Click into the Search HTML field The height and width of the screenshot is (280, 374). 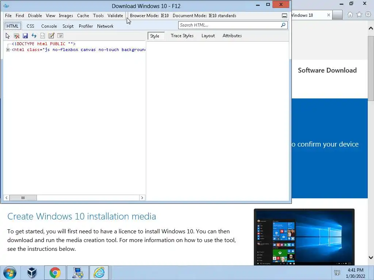[x=229, y=25]
